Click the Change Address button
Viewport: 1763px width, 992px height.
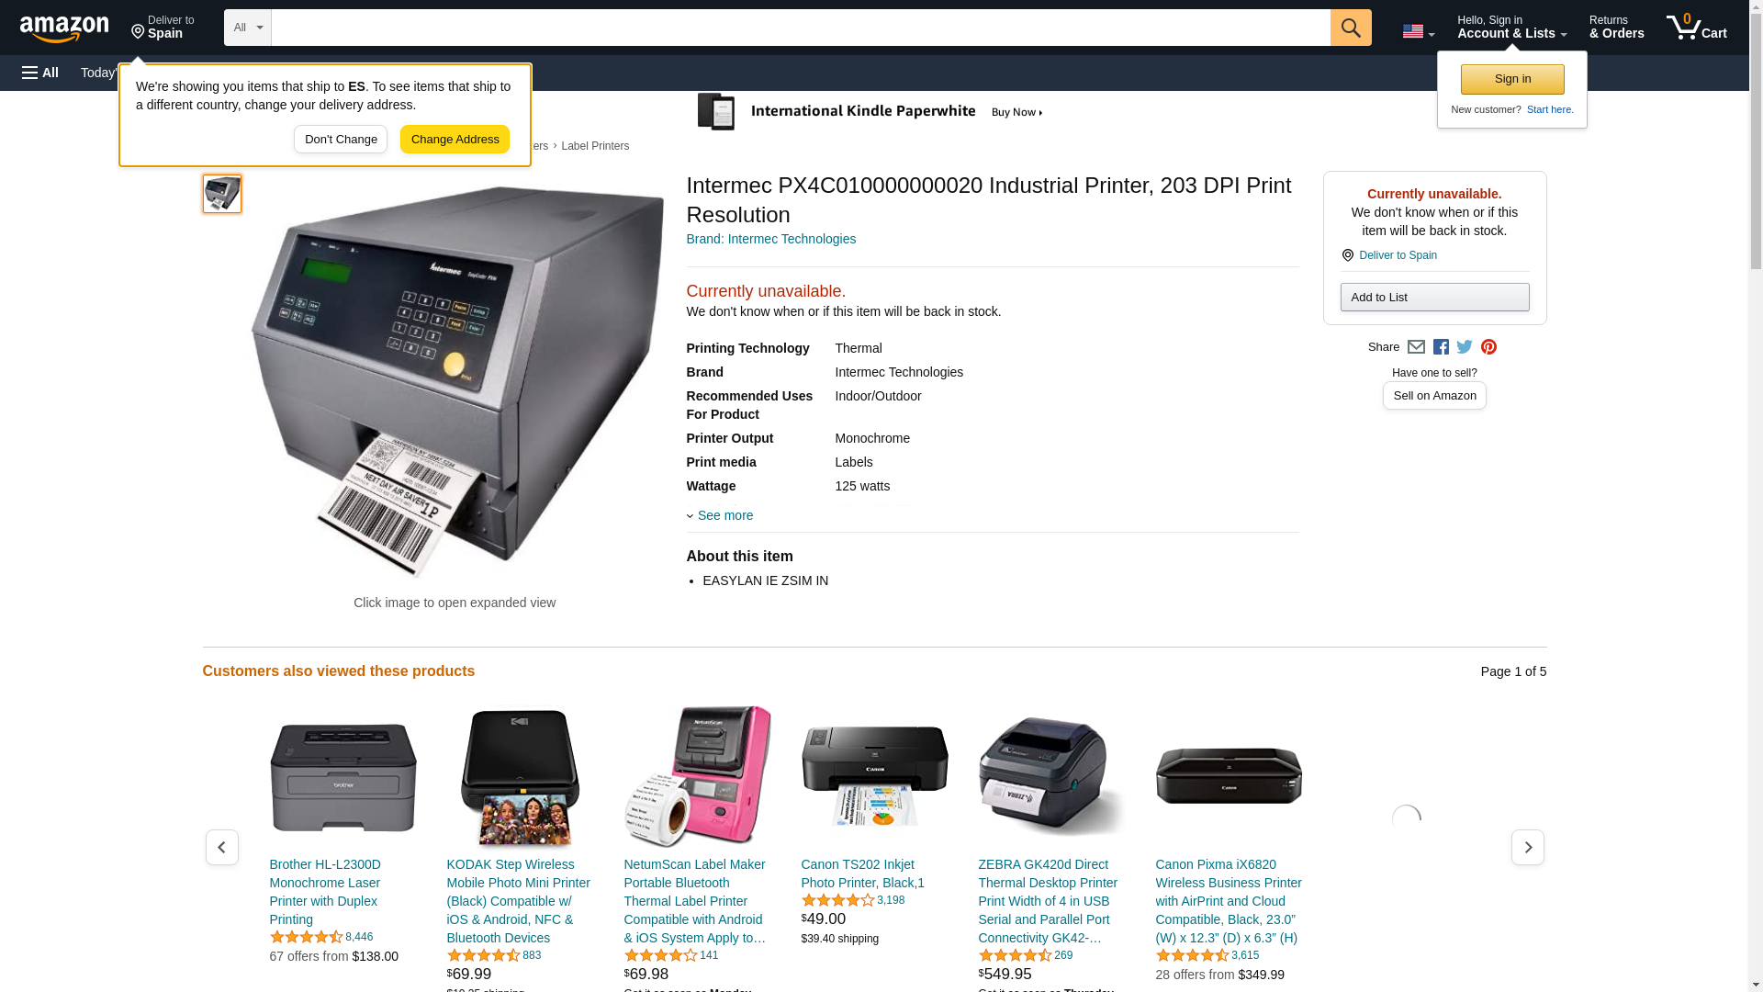coord(455,140)
